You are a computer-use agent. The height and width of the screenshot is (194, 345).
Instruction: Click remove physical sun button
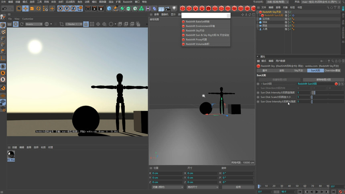323,79
